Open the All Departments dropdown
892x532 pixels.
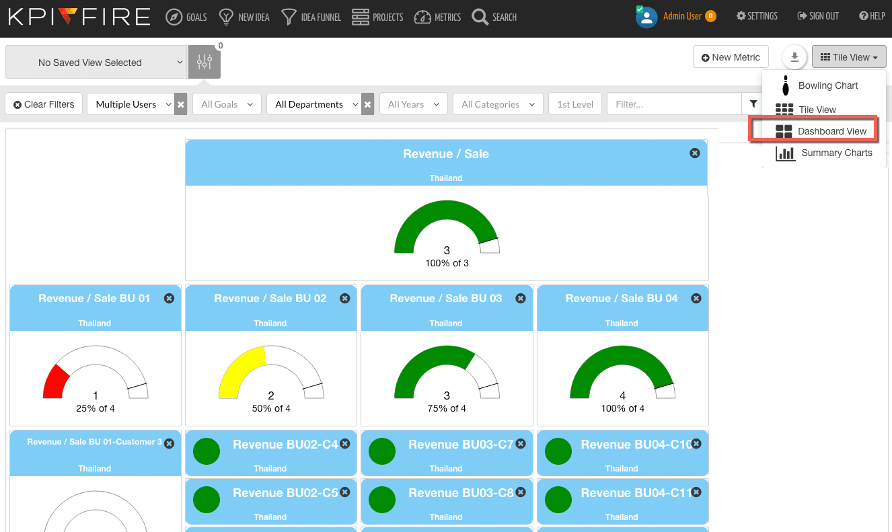tap(314, 104)
